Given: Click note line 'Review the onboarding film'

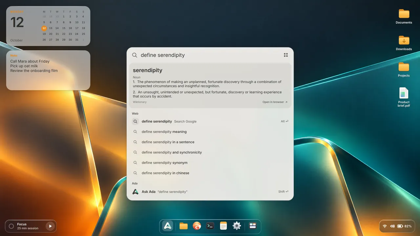Looking at the screenshot, I should tap(34, 70).
